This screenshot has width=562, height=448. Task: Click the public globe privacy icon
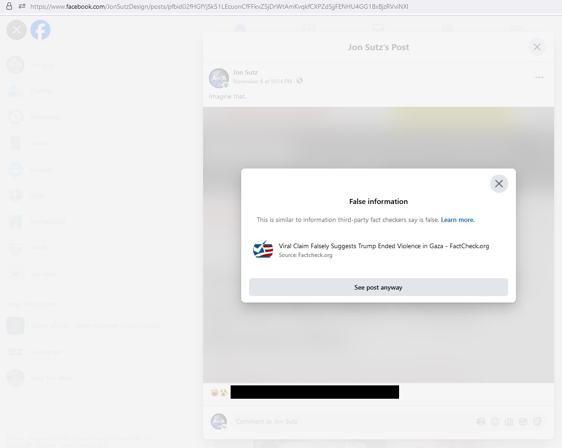300,81
